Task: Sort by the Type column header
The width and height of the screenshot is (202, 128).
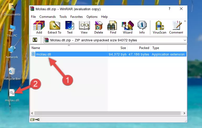Action: pos(169,48)
